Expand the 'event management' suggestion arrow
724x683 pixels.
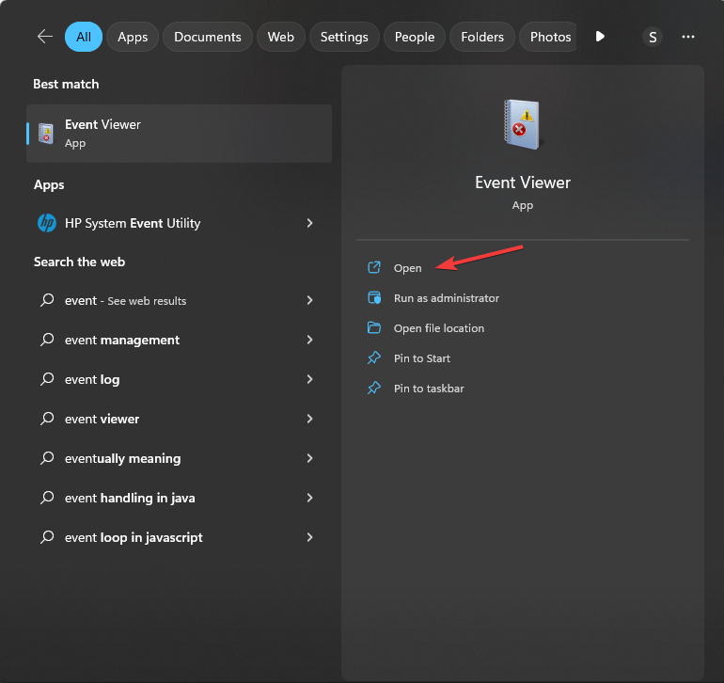(x=309, y=340)
